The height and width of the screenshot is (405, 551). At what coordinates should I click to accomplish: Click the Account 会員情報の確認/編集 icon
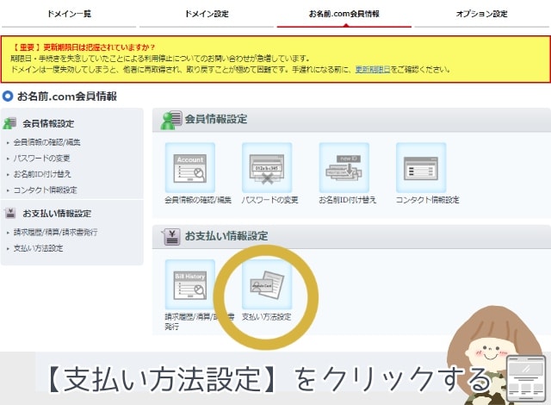[x=189, y=168]
